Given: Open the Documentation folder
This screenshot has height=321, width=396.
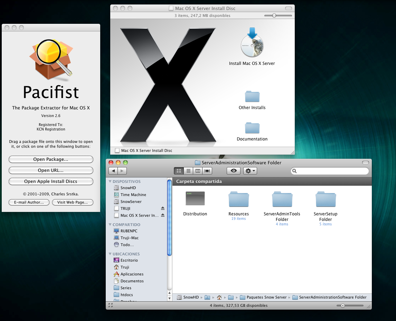Looking at the screenshot, I should tap(252, 128).
